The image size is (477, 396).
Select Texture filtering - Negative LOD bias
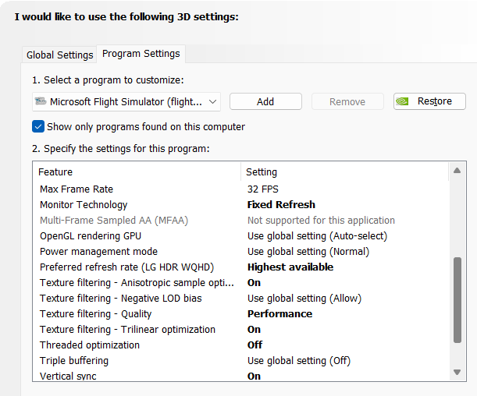pyautogui.click(x=121, y=299)
